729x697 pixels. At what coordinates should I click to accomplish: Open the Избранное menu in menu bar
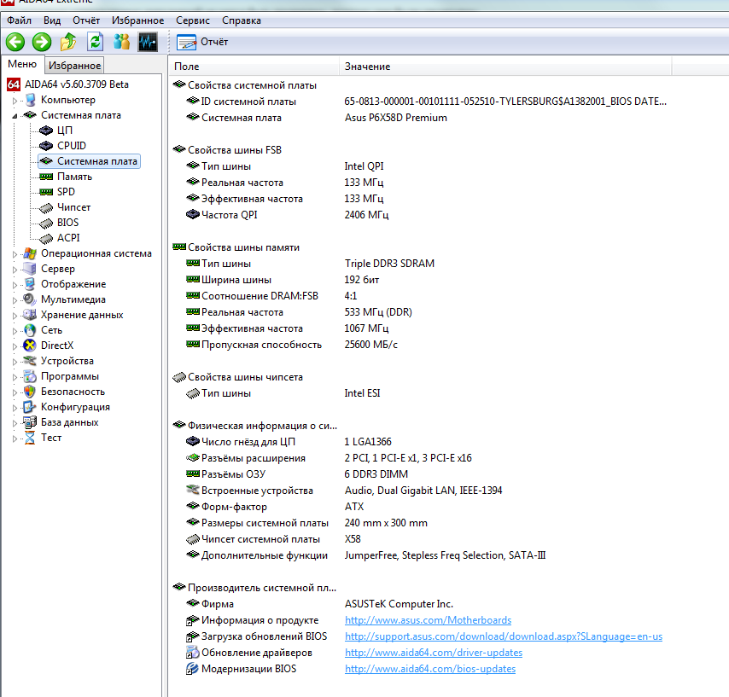point(137,20)
